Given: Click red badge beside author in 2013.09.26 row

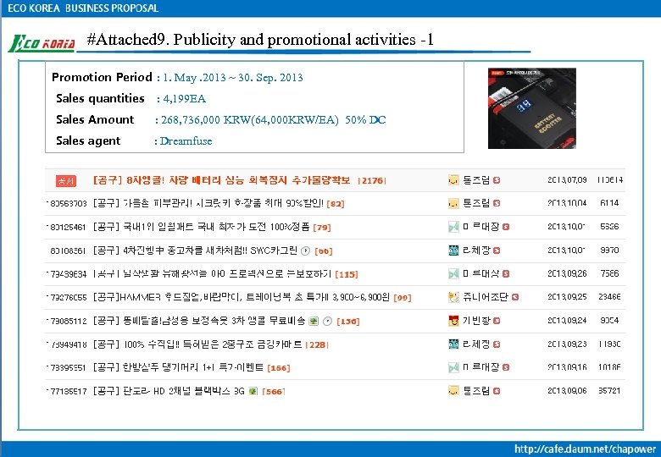Looking at the screenshot, I should (x=506, y=273).
